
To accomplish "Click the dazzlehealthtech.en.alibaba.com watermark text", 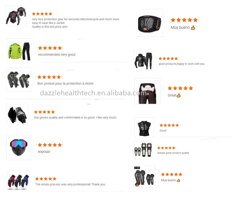I will coord(93,93).
